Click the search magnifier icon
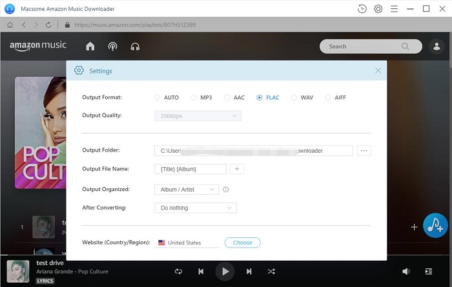The image size is (452, 287). coord(405,46)
